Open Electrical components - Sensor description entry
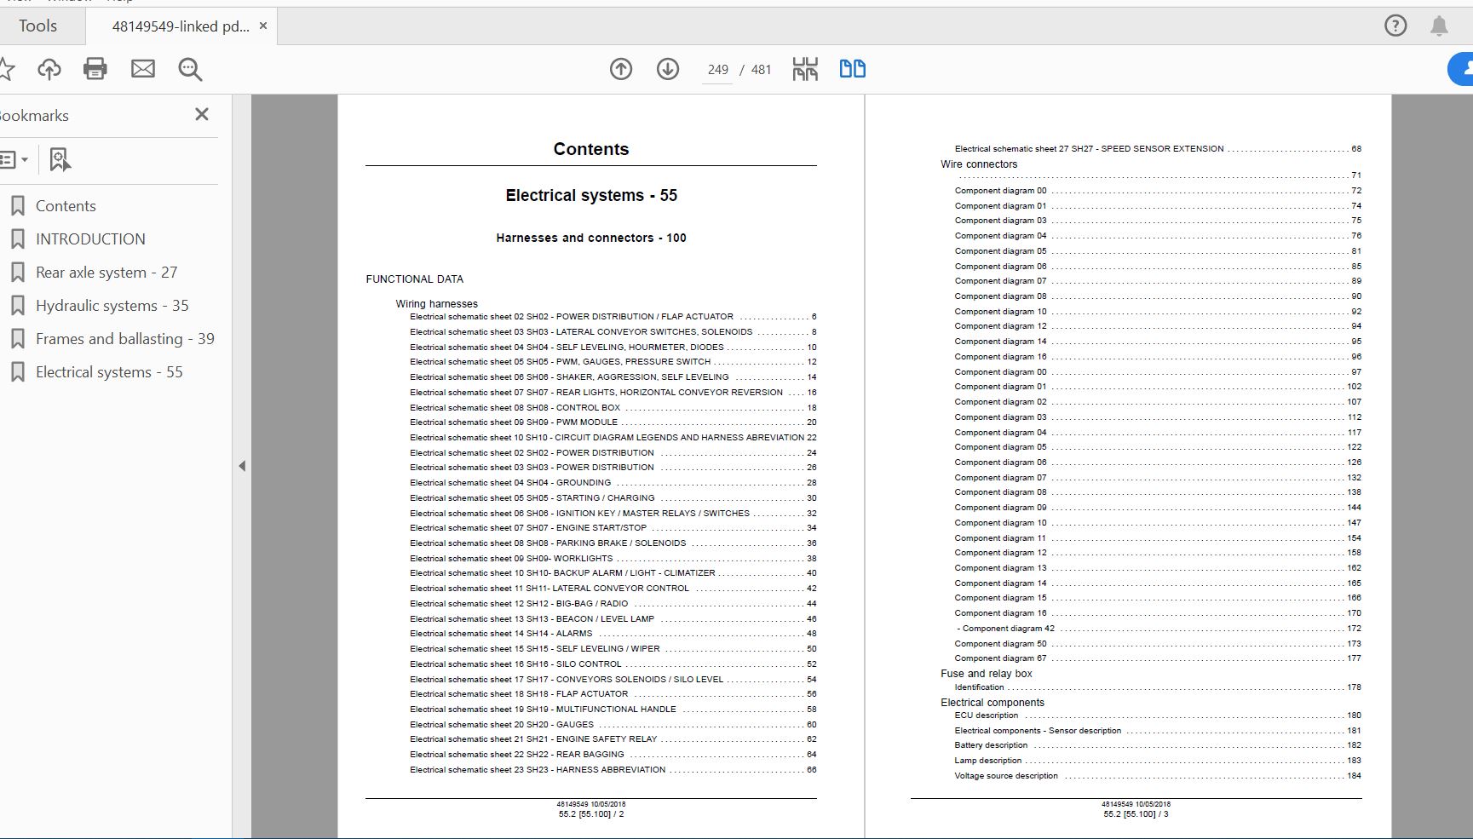The image size is (1473, 839). tap(1158, 731)
